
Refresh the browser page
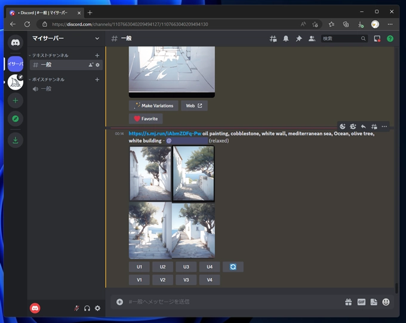coord(27,24)
